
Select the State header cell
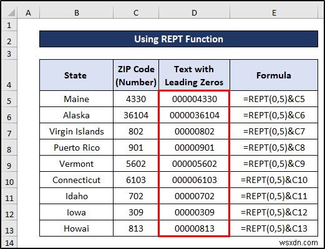[x=76, y=75]
